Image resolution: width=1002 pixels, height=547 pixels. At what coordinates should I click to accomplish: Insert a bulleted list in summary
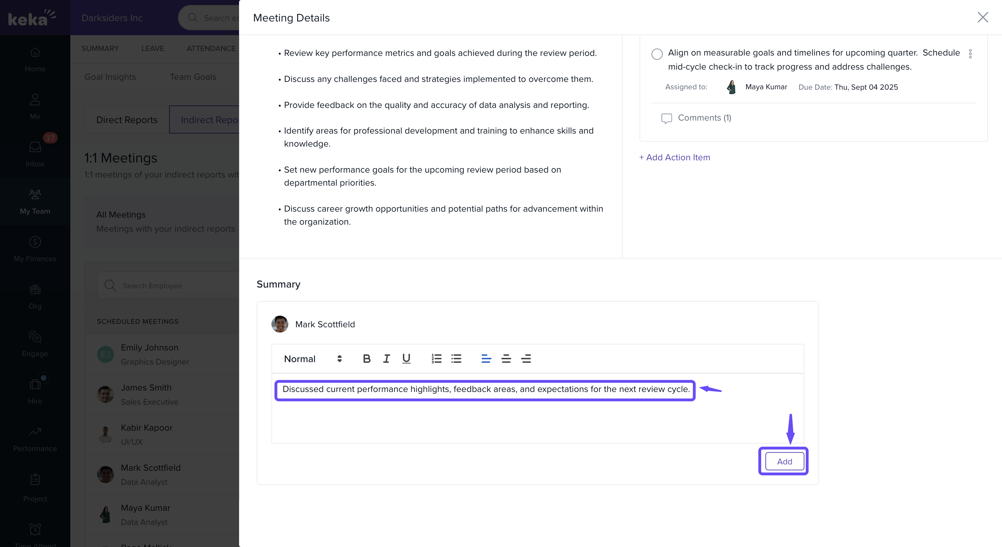[x=456, y=359]
